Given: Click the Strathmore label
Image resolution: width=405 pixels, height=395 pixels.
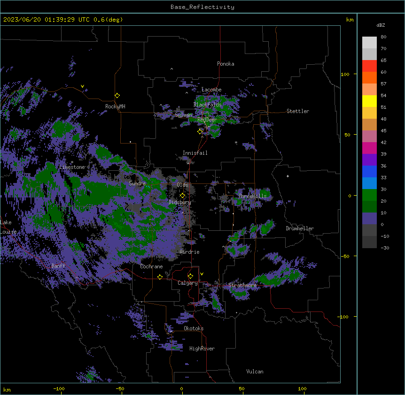Looking at the screenshot, I should (242, 285).
